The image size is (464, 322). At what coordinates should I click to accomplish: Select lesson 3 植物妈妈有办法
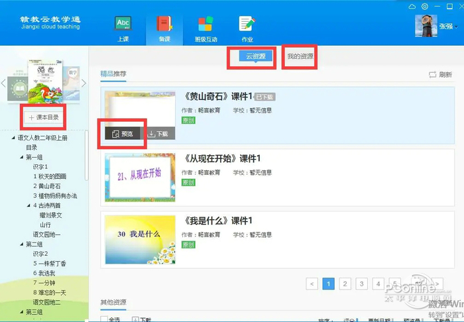click(55, 195)
